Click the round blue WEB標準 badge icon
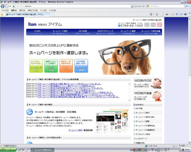 click(x=29, y=112)
